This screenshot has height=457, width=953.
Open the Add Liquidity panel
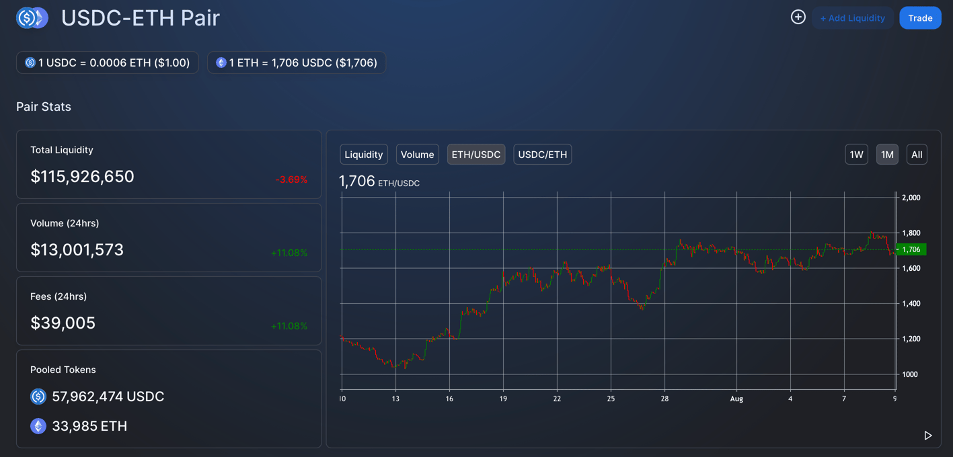(853, 17)
